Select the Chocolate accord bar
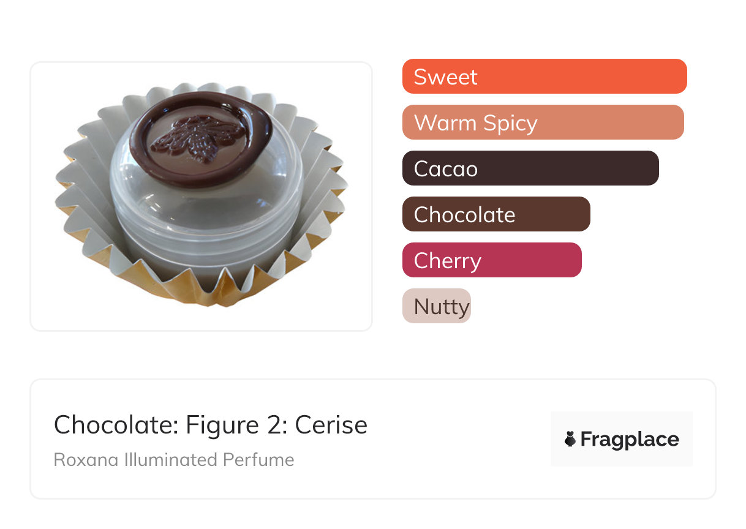This screenshot has width=746, height=529. click(x=495, y=214)
